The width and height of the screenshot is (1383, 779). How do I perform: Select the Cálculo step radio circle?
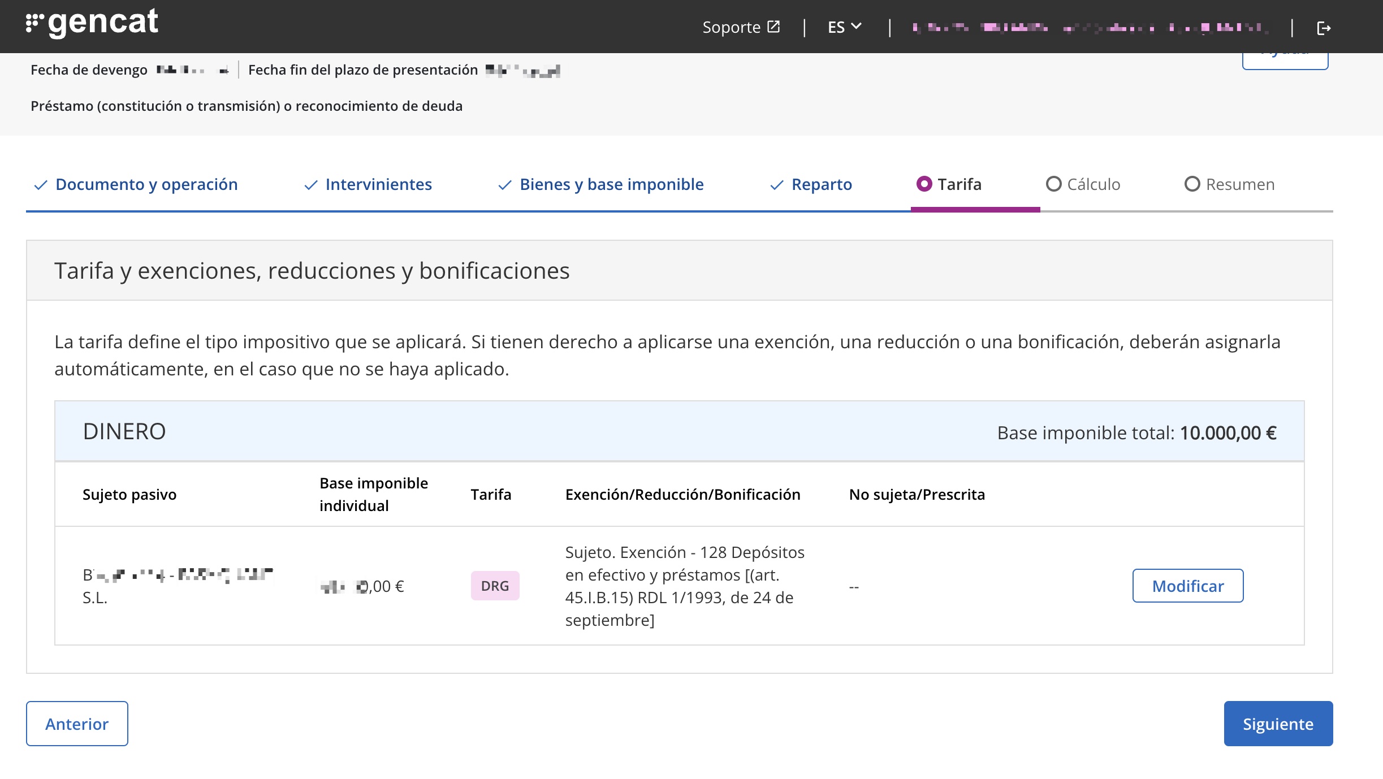(1053, 184)
